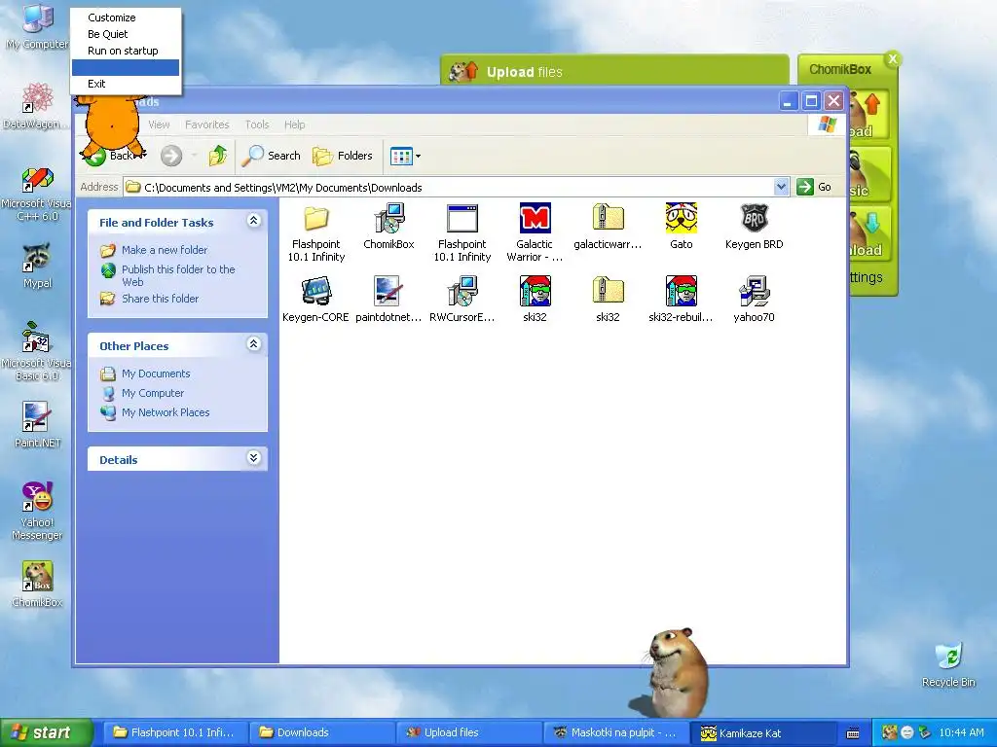Launch the Galactic Warrior file
The width and height of the screenshot is (997, 747).
point(535,232)
